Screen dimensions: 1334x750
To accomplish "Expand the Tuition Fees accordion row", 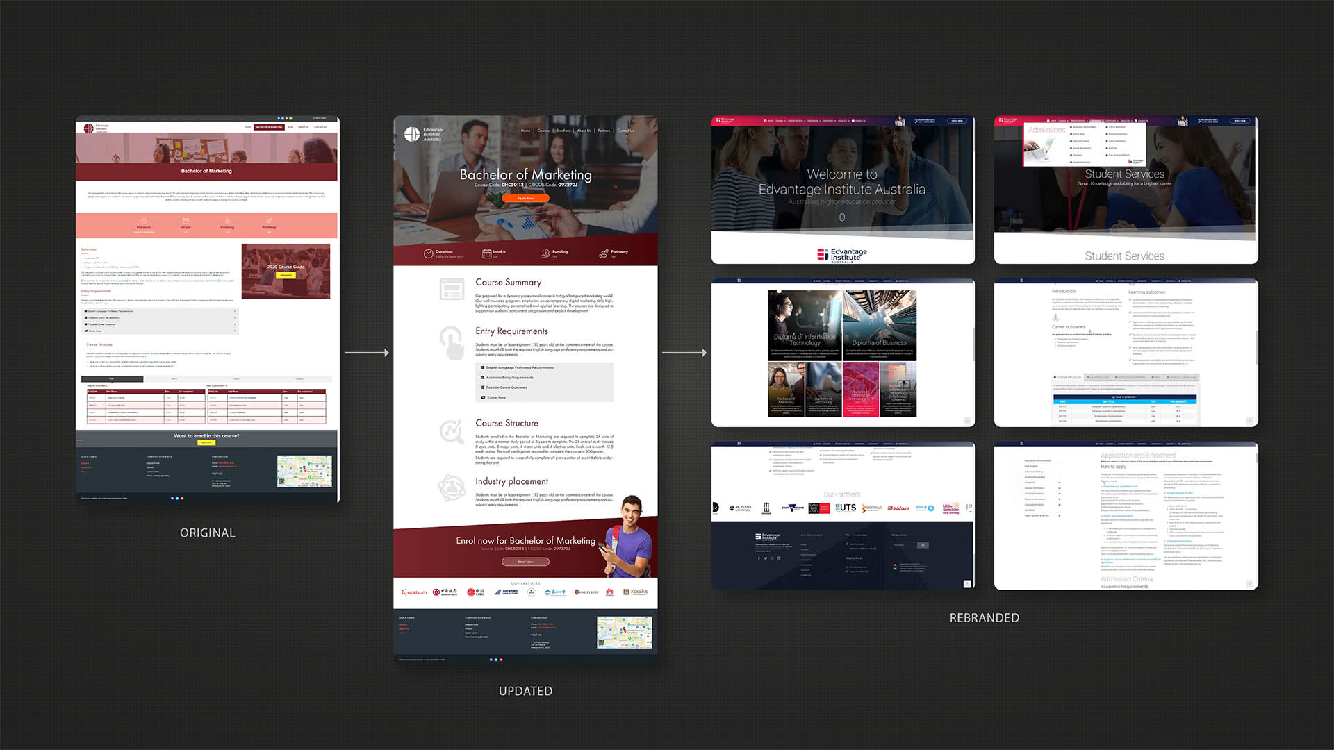I will [x=496, y=397].
